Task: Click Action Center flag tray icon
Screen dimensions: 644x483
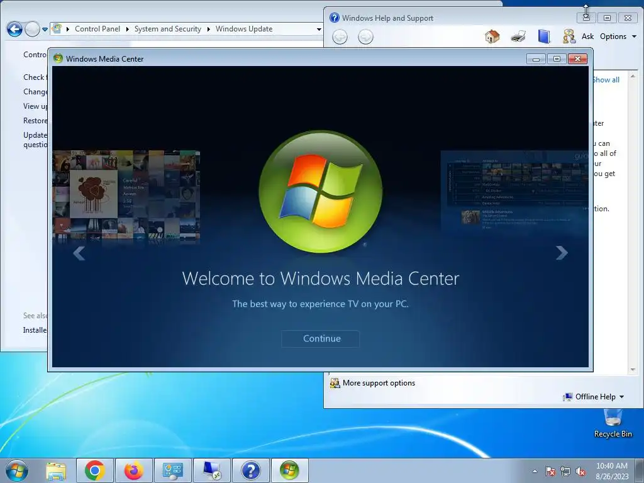Action: [x=550, y=472]
